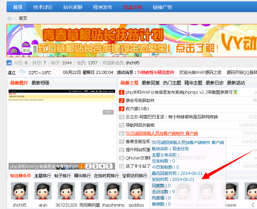Open topic 香港全能空间
This screenshot has width=257, height=209.
137,142
